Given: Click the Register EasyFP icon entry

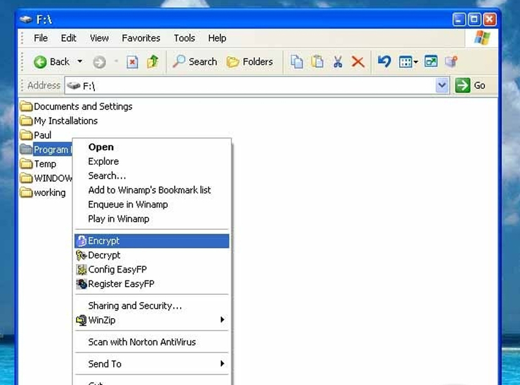Looking at the screenshot, I should 151,284.
